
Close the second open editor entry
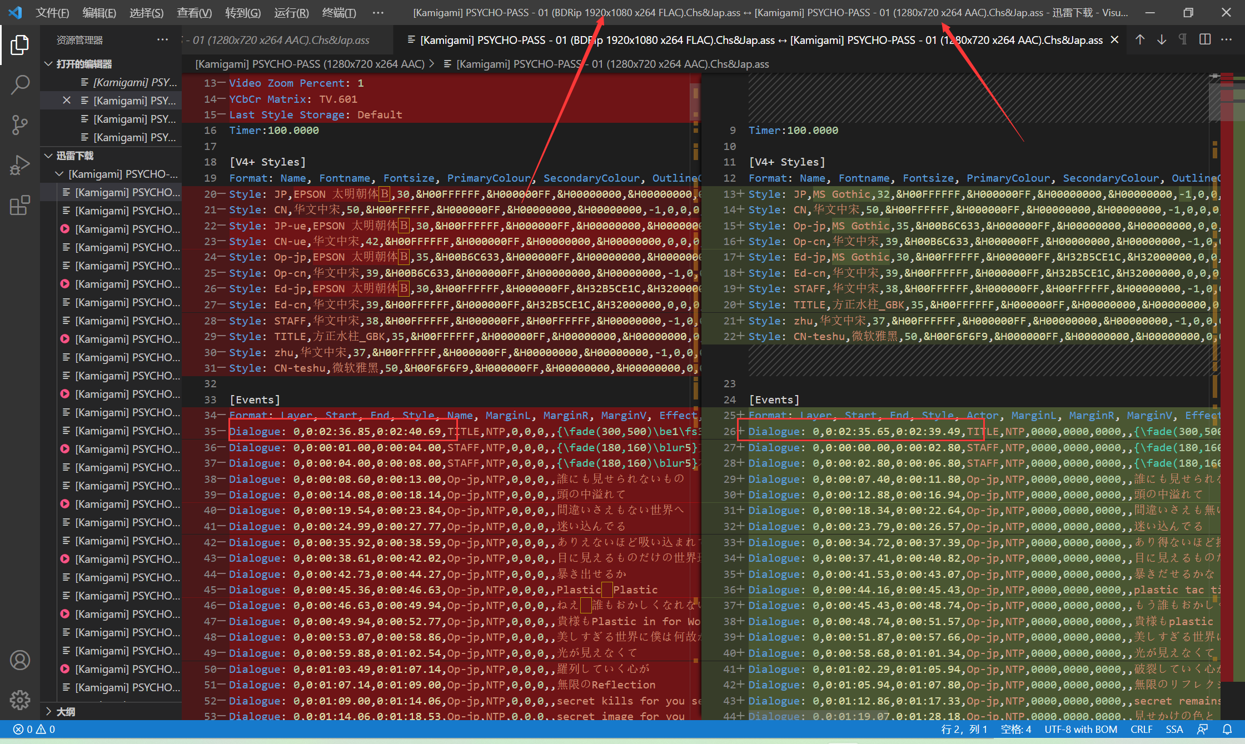[x=67, y=100]
